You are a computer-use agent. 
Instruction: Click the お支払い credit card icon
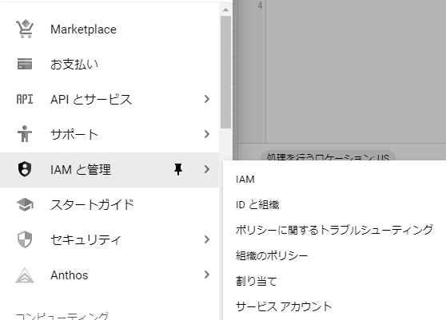pos(25,64)
